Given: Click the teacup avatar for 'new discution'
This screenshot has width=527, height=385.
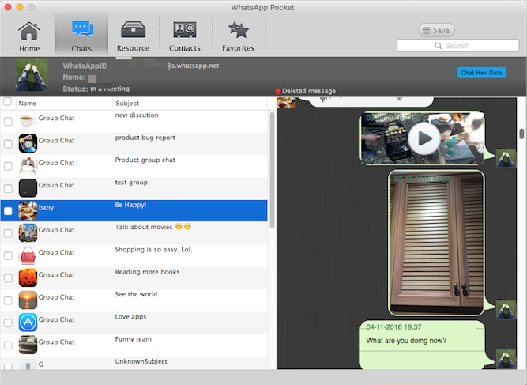Looking at the screenshot, I should [28, 121].
